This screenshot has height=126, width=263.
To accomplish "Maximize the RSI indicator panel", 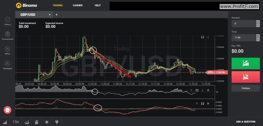I will 197,90.
